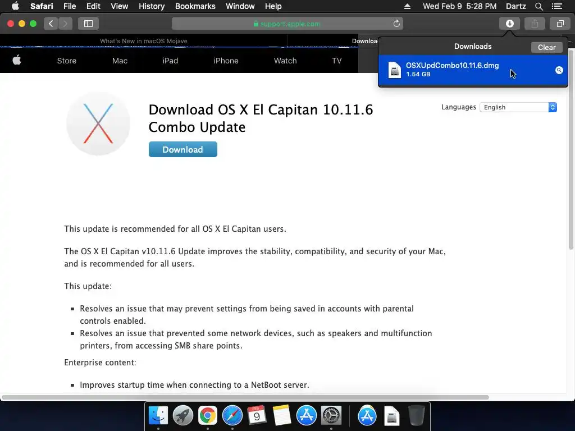Image resolution: width=575 pixels, height=431 pixels.
Task: Open the Edit menu
Action: click(93, 6)
